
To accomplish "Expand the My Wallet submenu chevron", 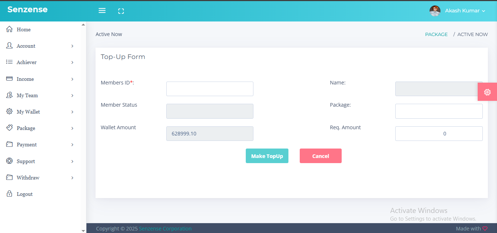I will pyautogui.click(x=72, y=112).
